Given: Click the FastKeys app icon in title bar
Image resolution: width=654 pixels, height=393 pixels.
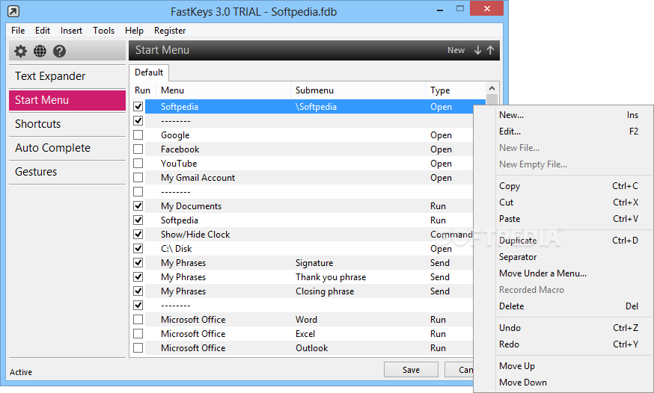Looking at the screenshot, I should point(13,11).
